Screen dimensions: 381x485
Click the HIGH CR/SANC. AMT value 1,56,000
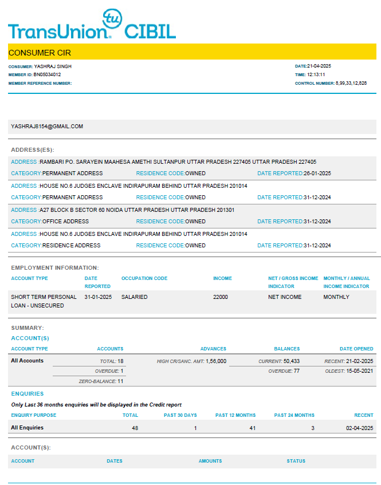(x=216, y=361)
